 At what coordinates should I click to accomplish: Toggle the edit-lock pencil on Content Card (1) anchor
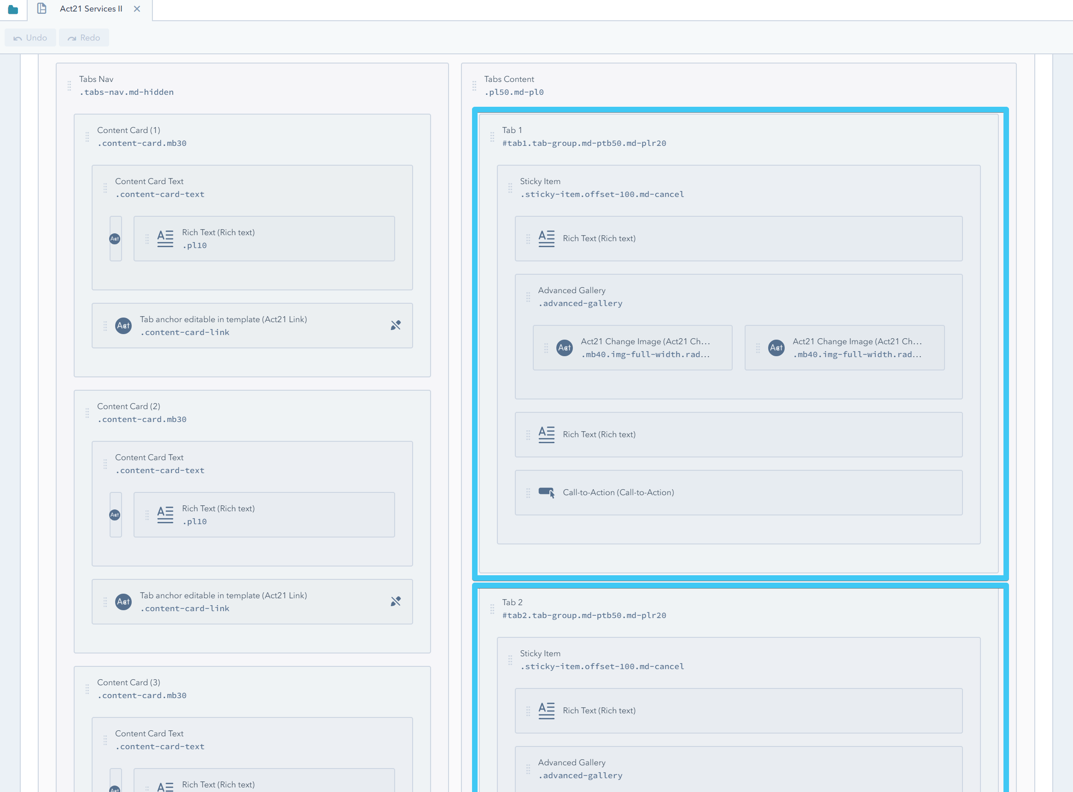396,325
